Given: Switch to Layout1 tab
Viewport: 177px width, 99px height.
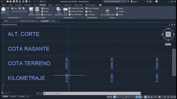Looking at the screenshot, I should (13, 97).
